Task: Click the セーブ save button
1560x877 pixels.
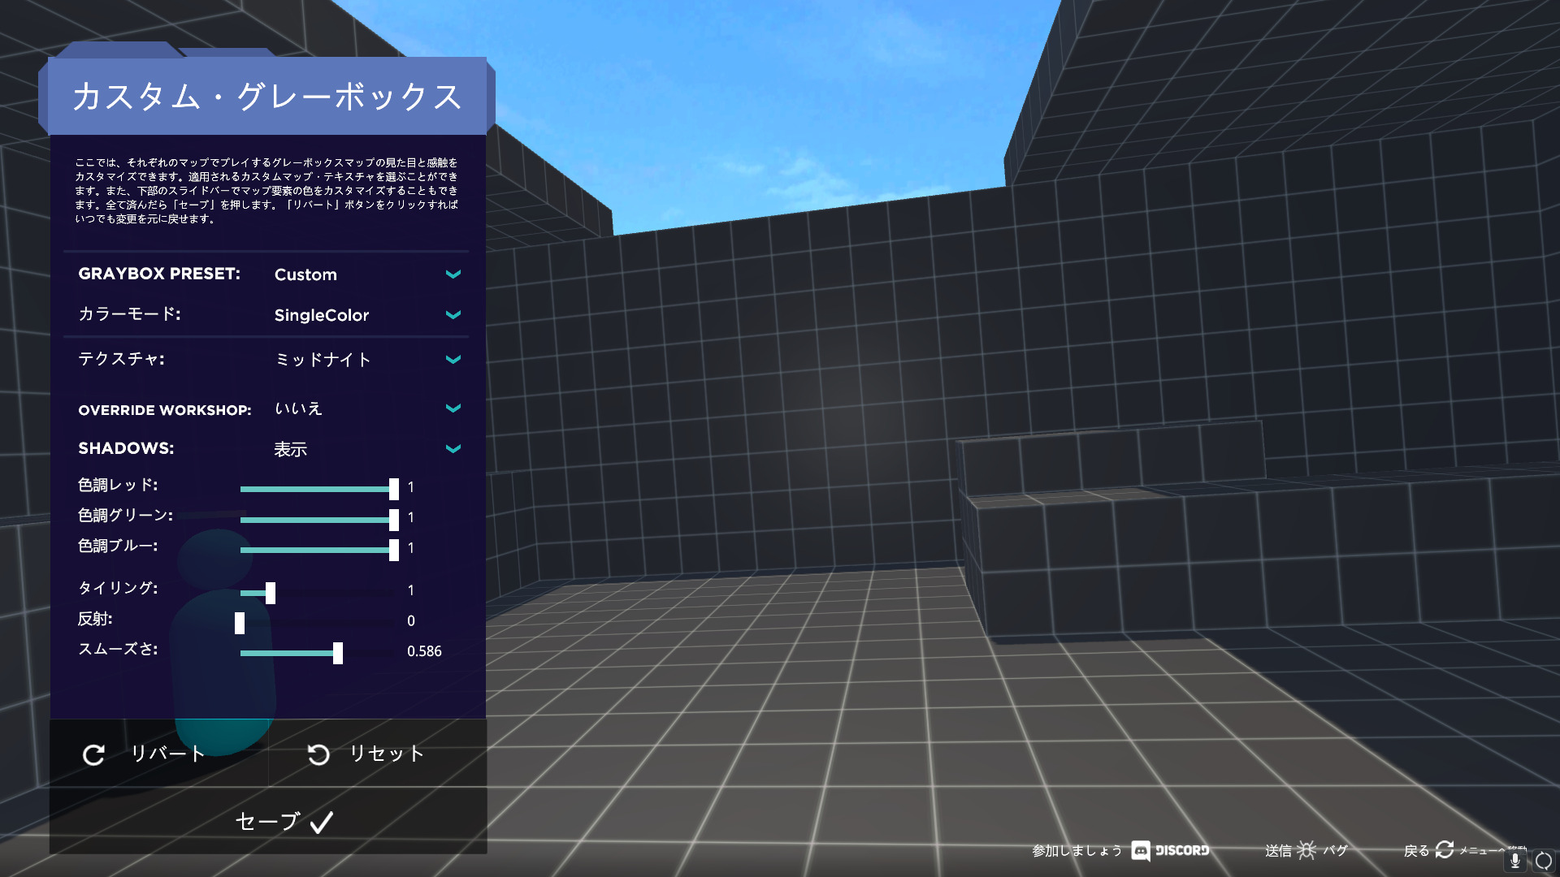Action: (x=268, y=821)
